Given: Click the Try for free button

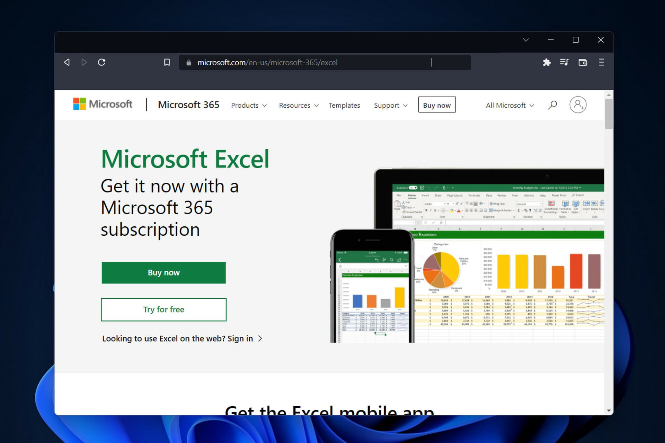Looking at the screenshot, I should click(x=163, y=309).
